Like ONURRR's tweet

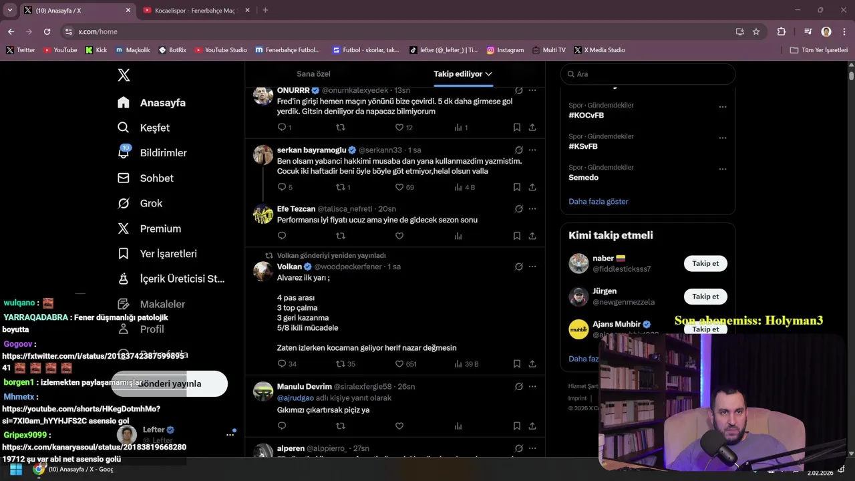coord(399,128)
